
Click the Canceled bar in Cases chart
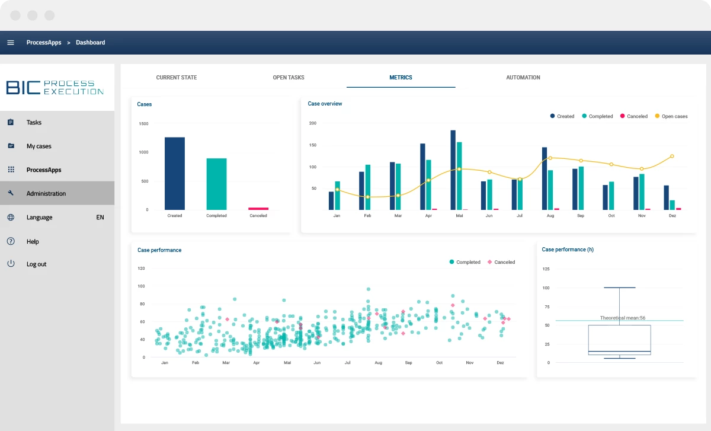click(258, 209)
